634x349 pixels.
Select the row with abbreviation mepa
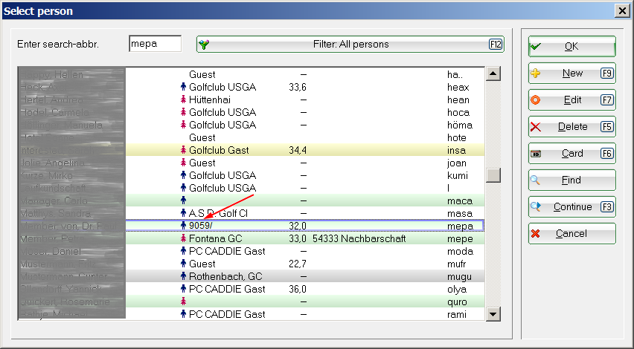pyautogui.click(x=304, y=226)
